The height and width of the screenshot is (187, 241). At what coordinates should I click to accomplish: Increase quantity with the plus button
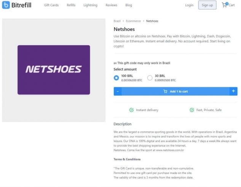(233, 91)
